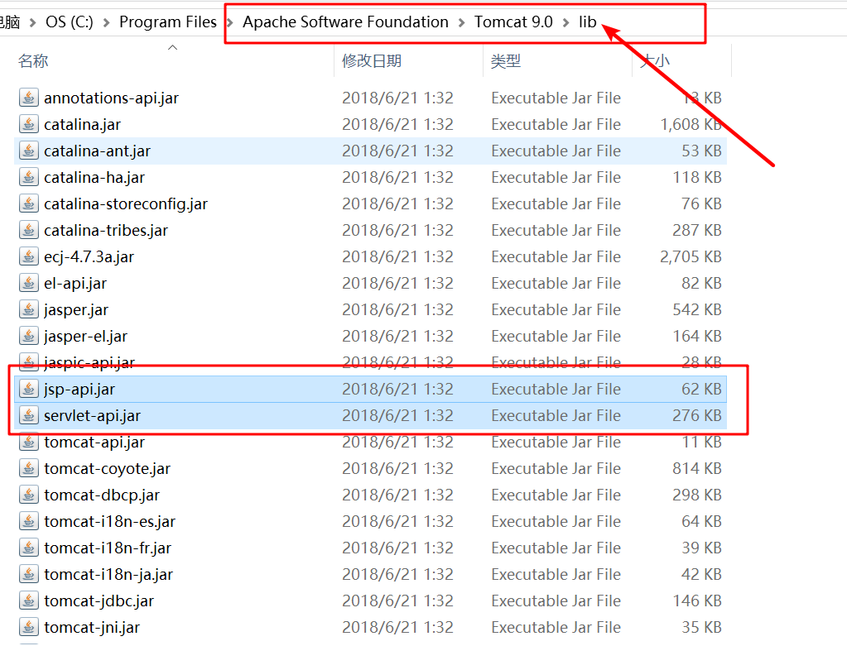Select file name catalina-ant.jar
The image size is (847, 646).
pos(97,151)
